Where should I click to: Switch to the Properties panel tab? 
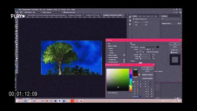[x=135, y=16]
